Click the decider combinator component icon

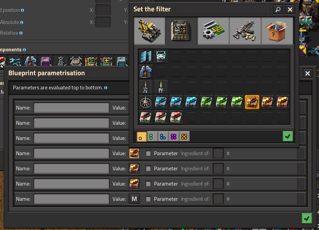tap(91, 60)
